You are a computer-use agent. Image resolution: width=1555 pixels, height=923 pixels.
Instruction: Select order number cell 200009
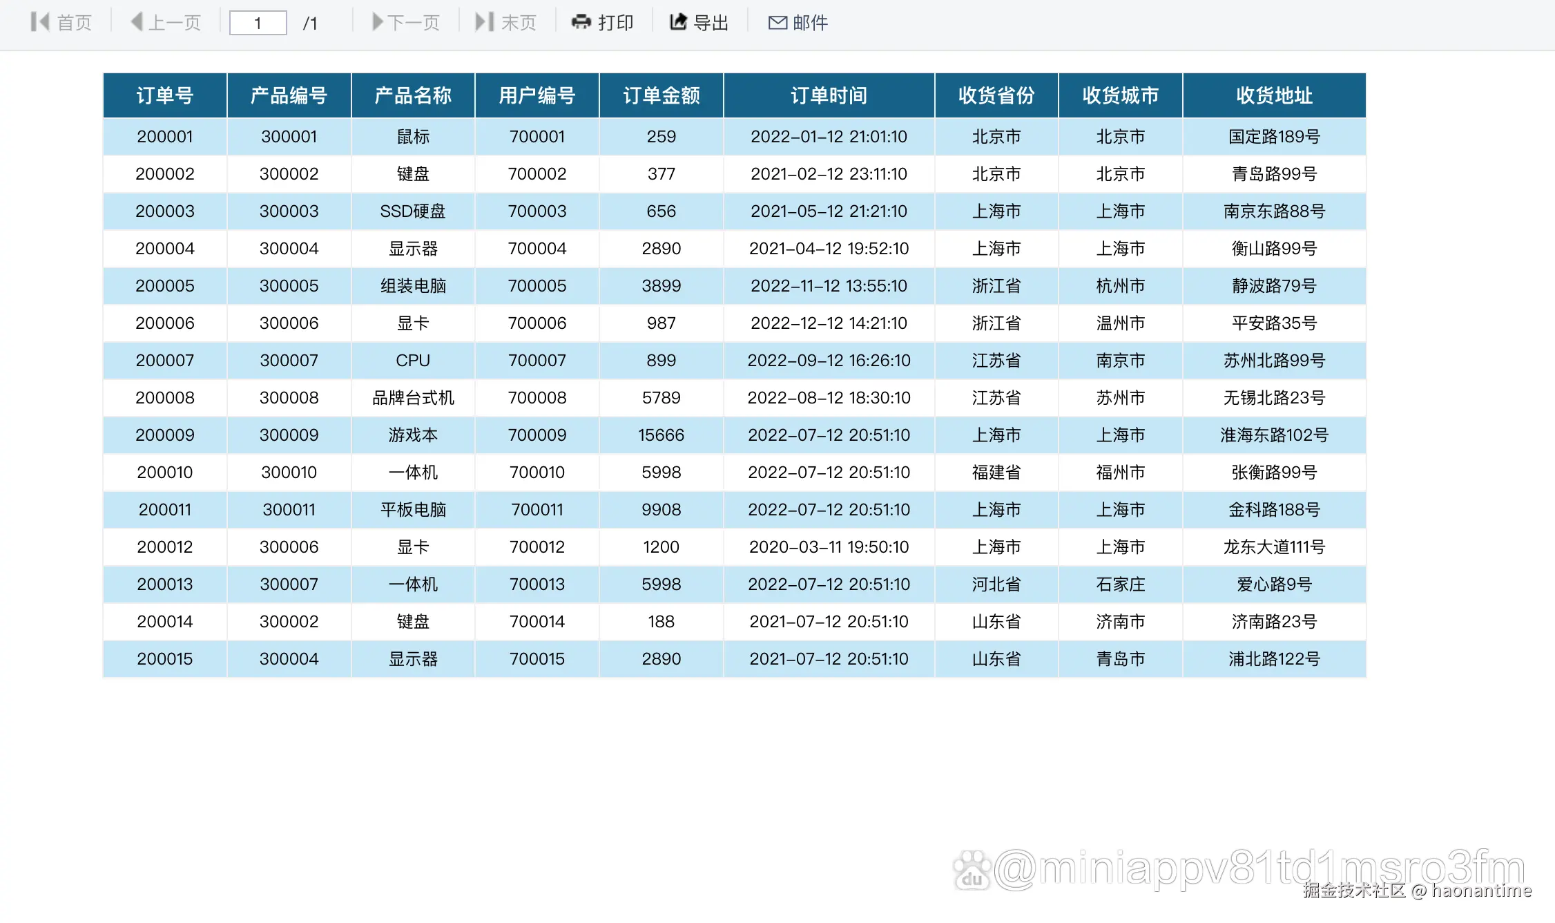(x=165, y=435)
